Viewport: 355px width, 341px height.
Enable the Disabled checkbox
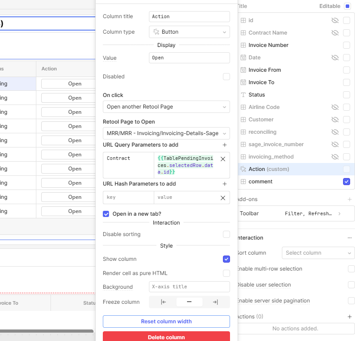(x=226, y=77)
